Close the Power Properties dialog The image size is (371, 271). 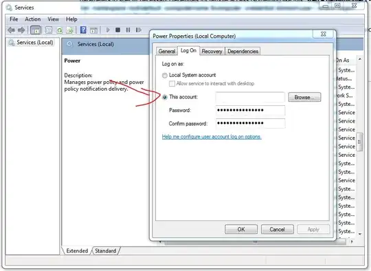pos(323,34)
